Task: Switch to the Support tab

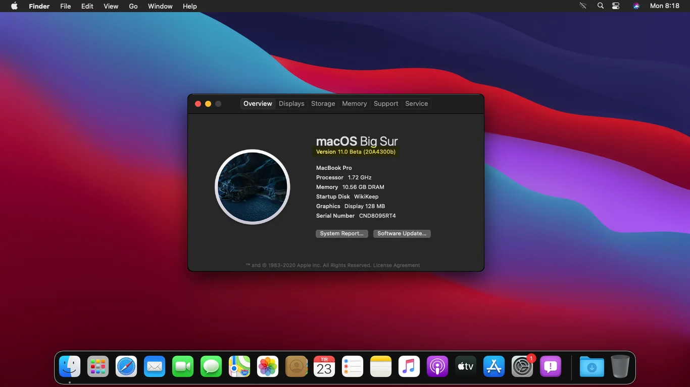Action: (386, 103)
